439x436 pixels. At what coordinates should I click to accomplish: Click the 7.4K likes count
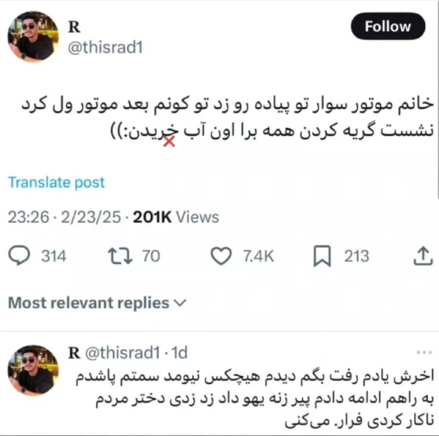258,256
